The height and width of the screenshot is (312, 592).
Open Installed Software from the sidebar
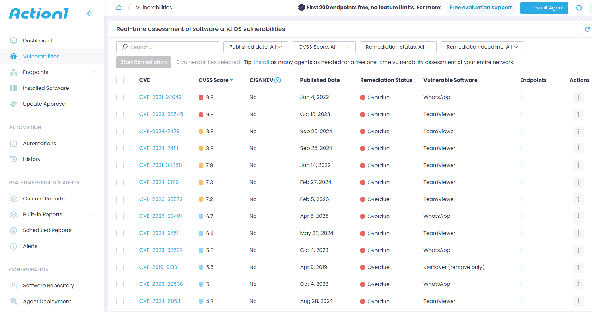pyautogui.click(x=46, y=88)
